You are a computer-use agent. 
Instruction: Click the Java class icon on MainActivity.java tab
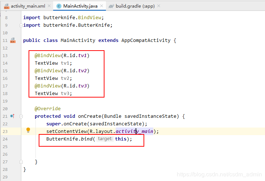coord(59,6)
